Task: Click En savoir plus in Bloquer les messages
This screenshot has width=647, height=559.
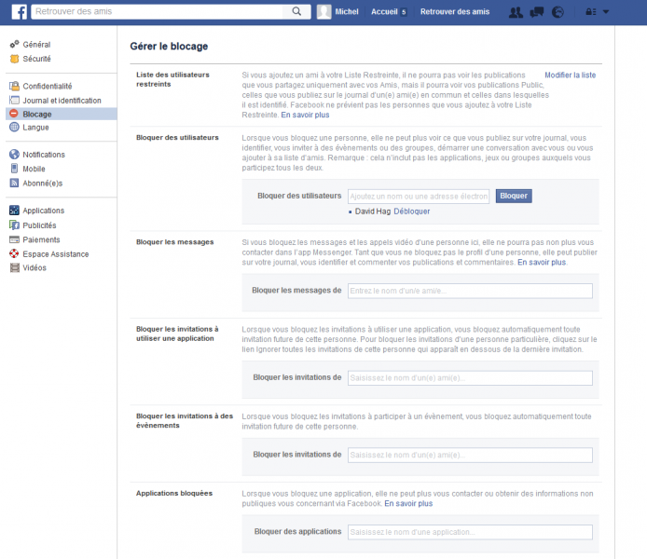Action: (542, 262)
